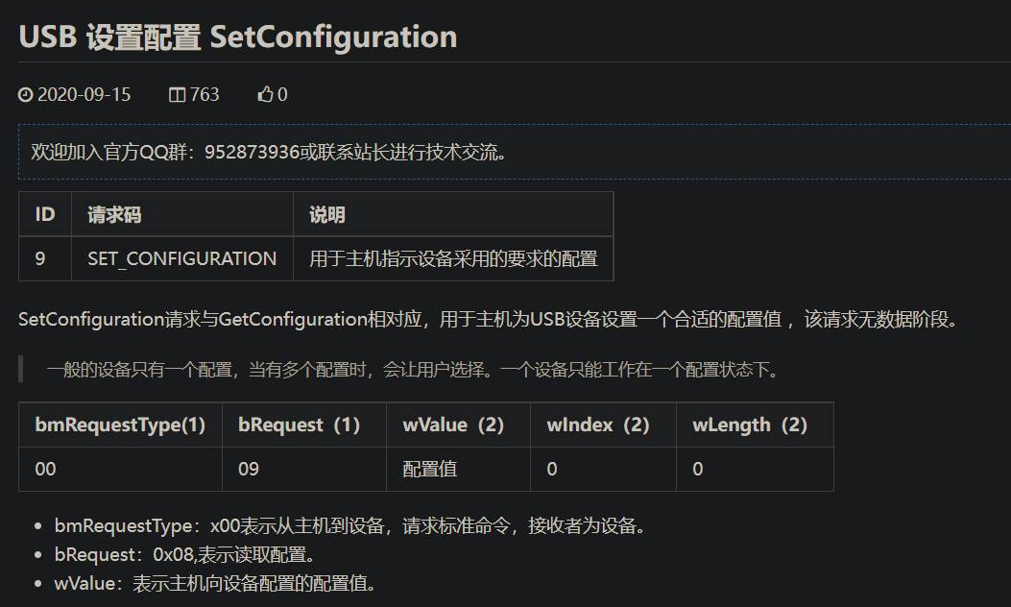Click the bmRequestType(1) column header

[121, 425]
